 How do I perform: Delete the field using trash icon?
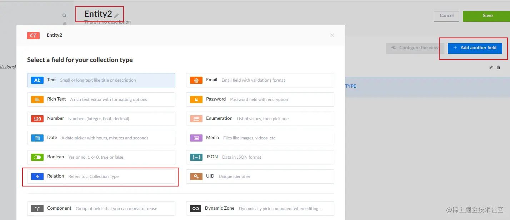click(x=499, y=67)
